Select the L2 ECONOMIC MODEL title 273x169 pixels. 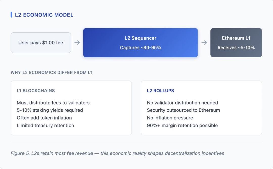coord(44,15)
